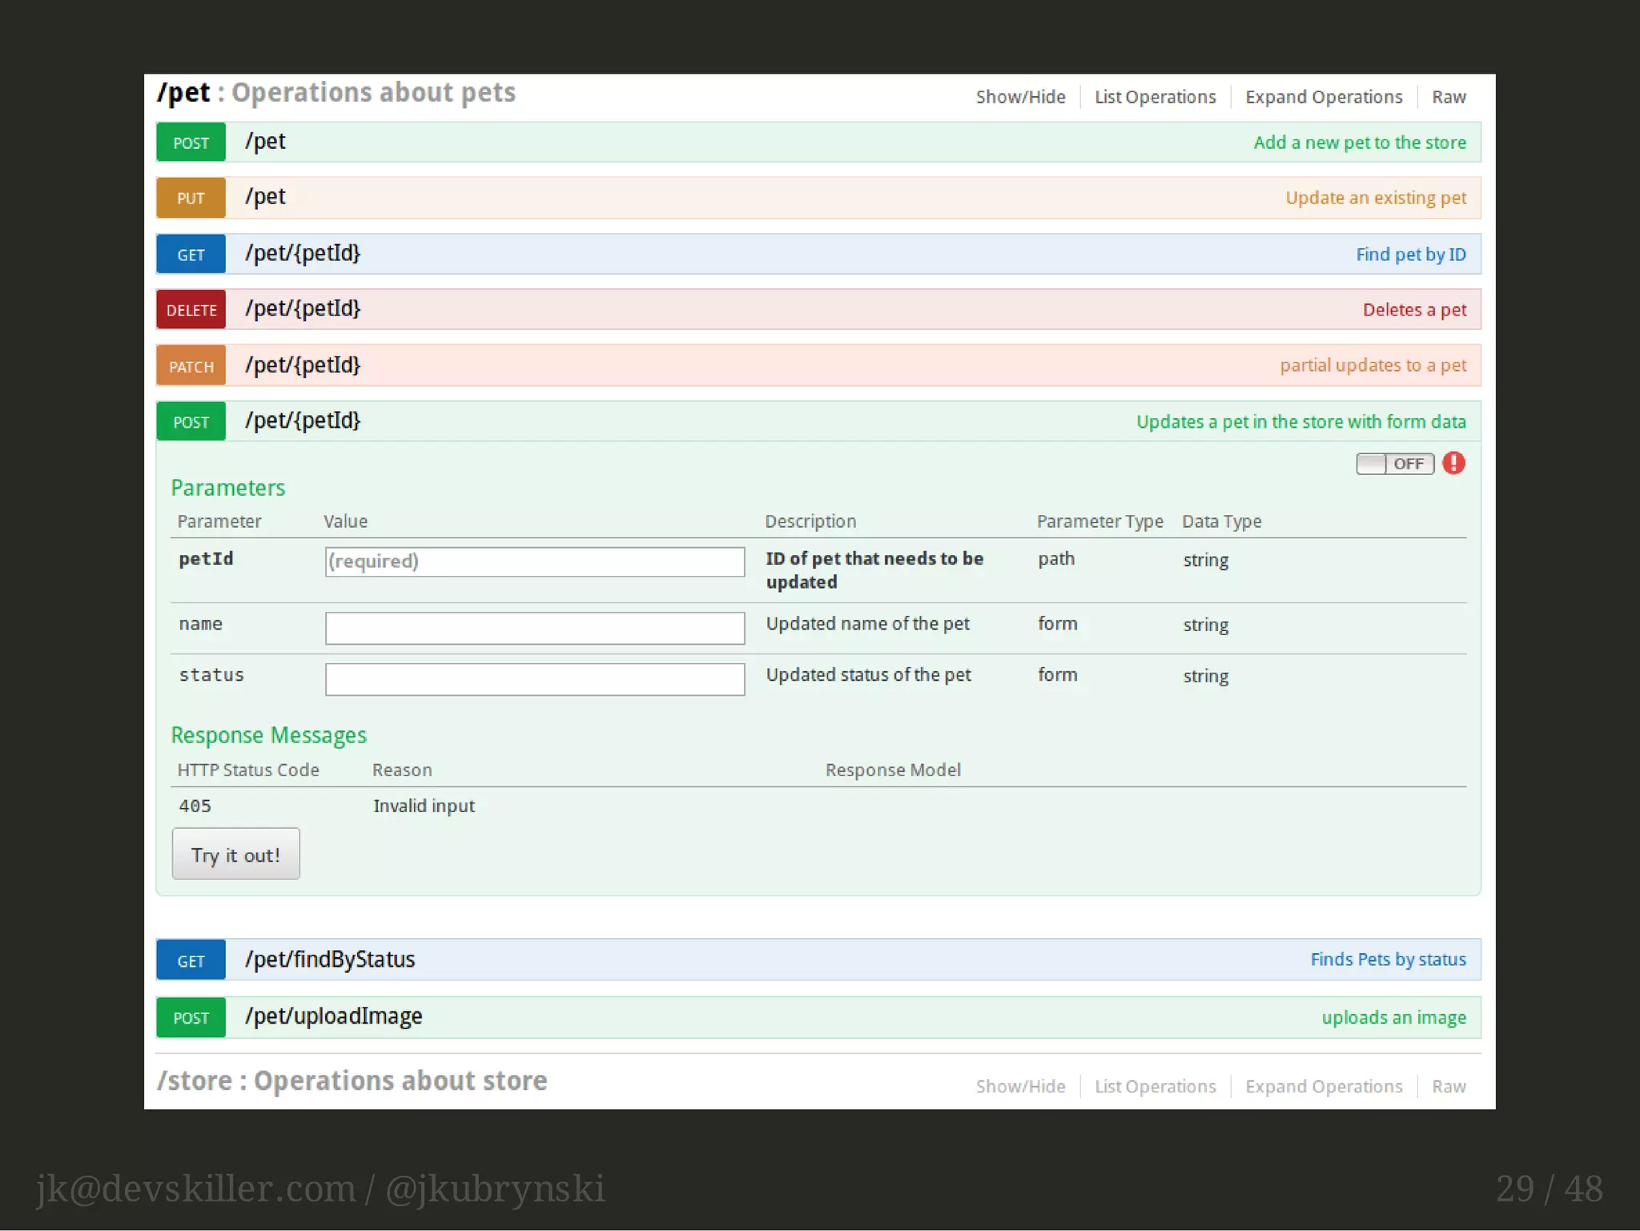Click Show/Hide for the store section

tap(1020, 1086)
